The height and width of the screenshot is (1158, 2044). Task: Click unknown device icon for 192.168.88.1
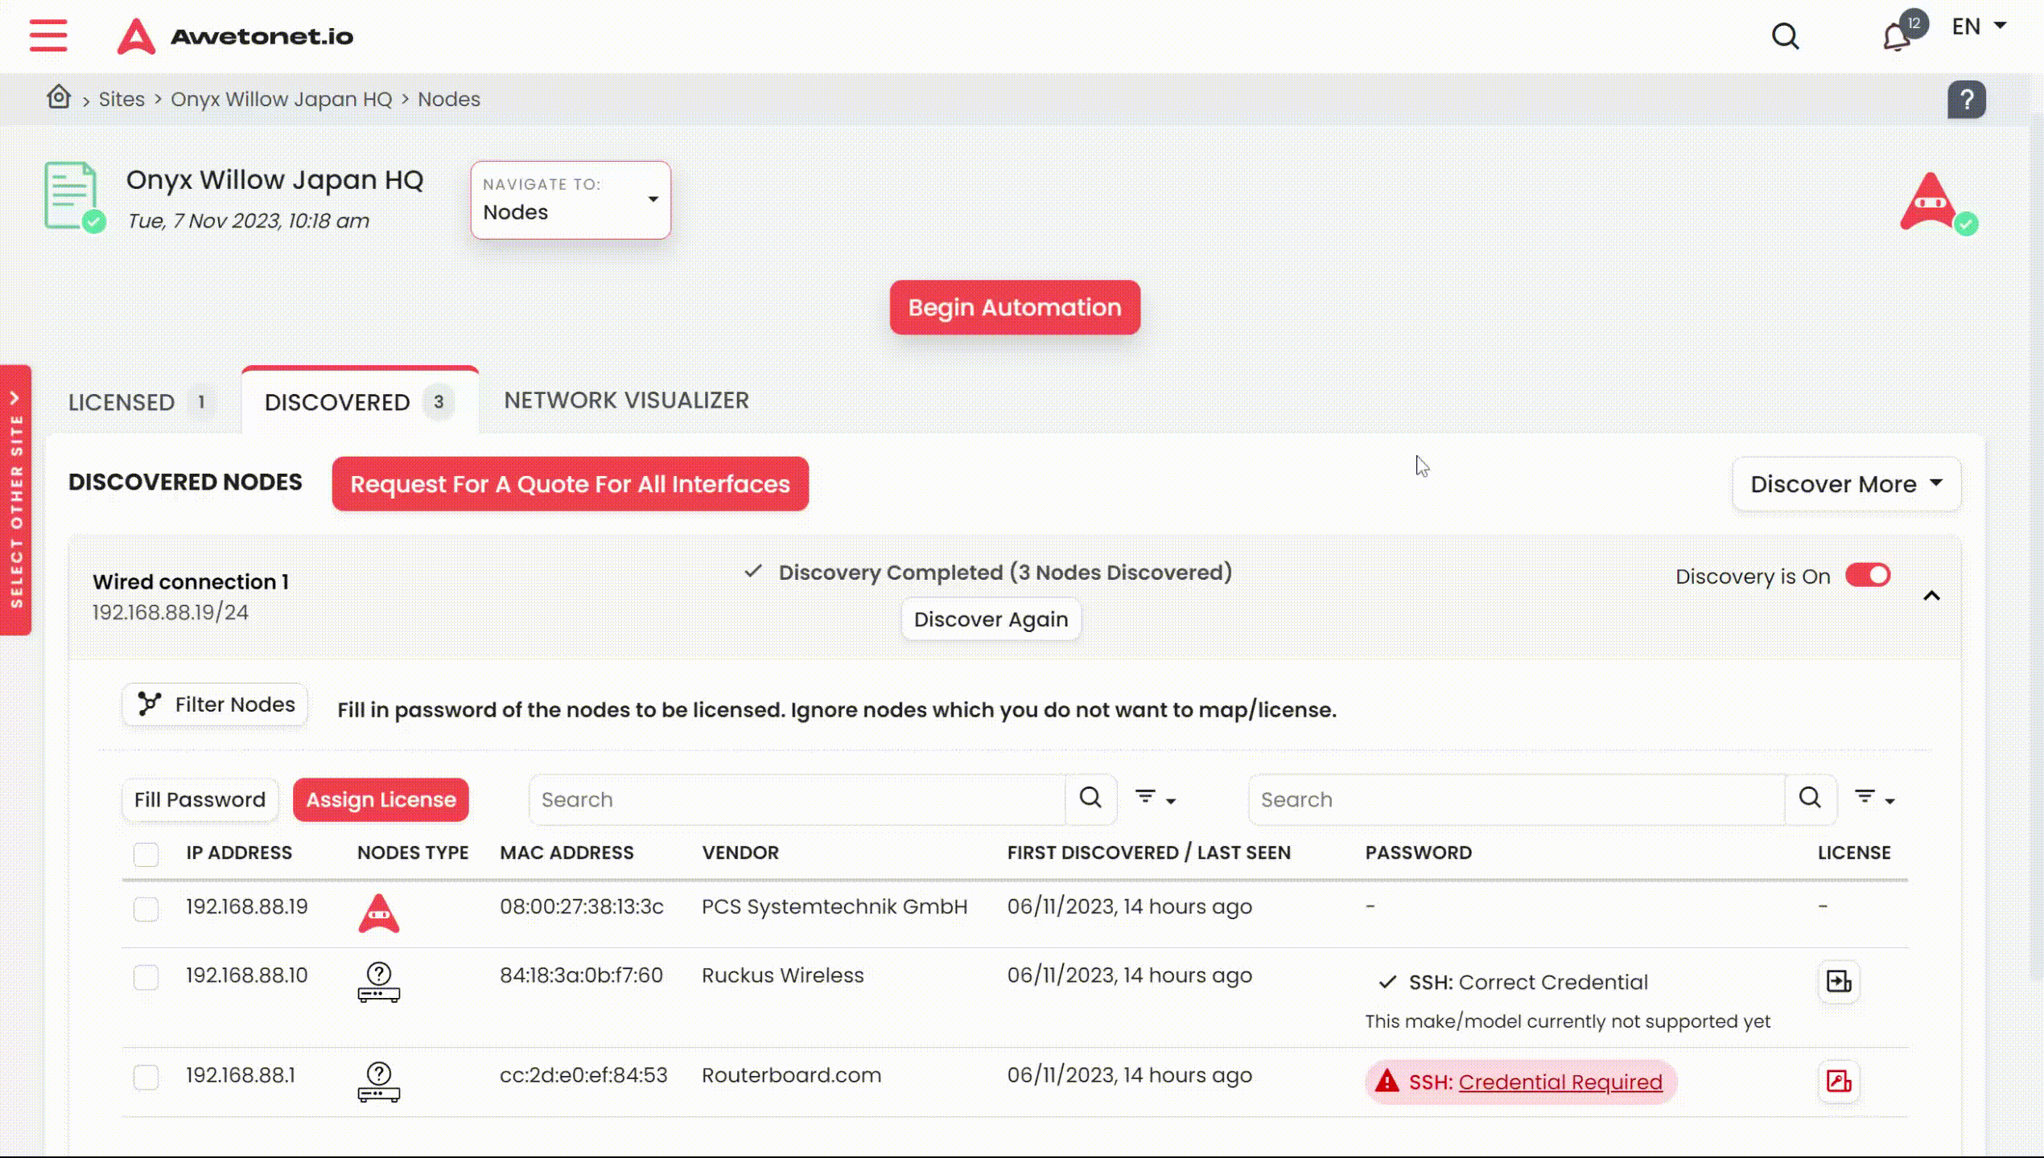point(378,1082)
